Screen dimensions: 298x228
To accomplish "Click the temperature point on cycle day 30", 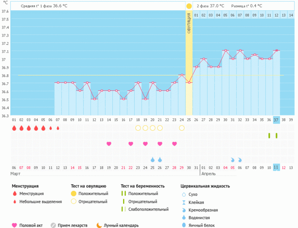I will click(x=225, y=51).
